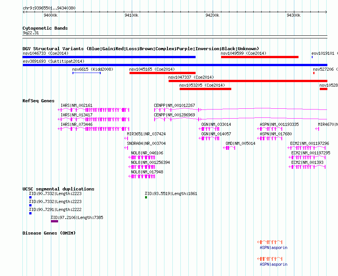
Task: Open the nsv1053205 (Coe2014) label
Action: (x=202, y=85)
